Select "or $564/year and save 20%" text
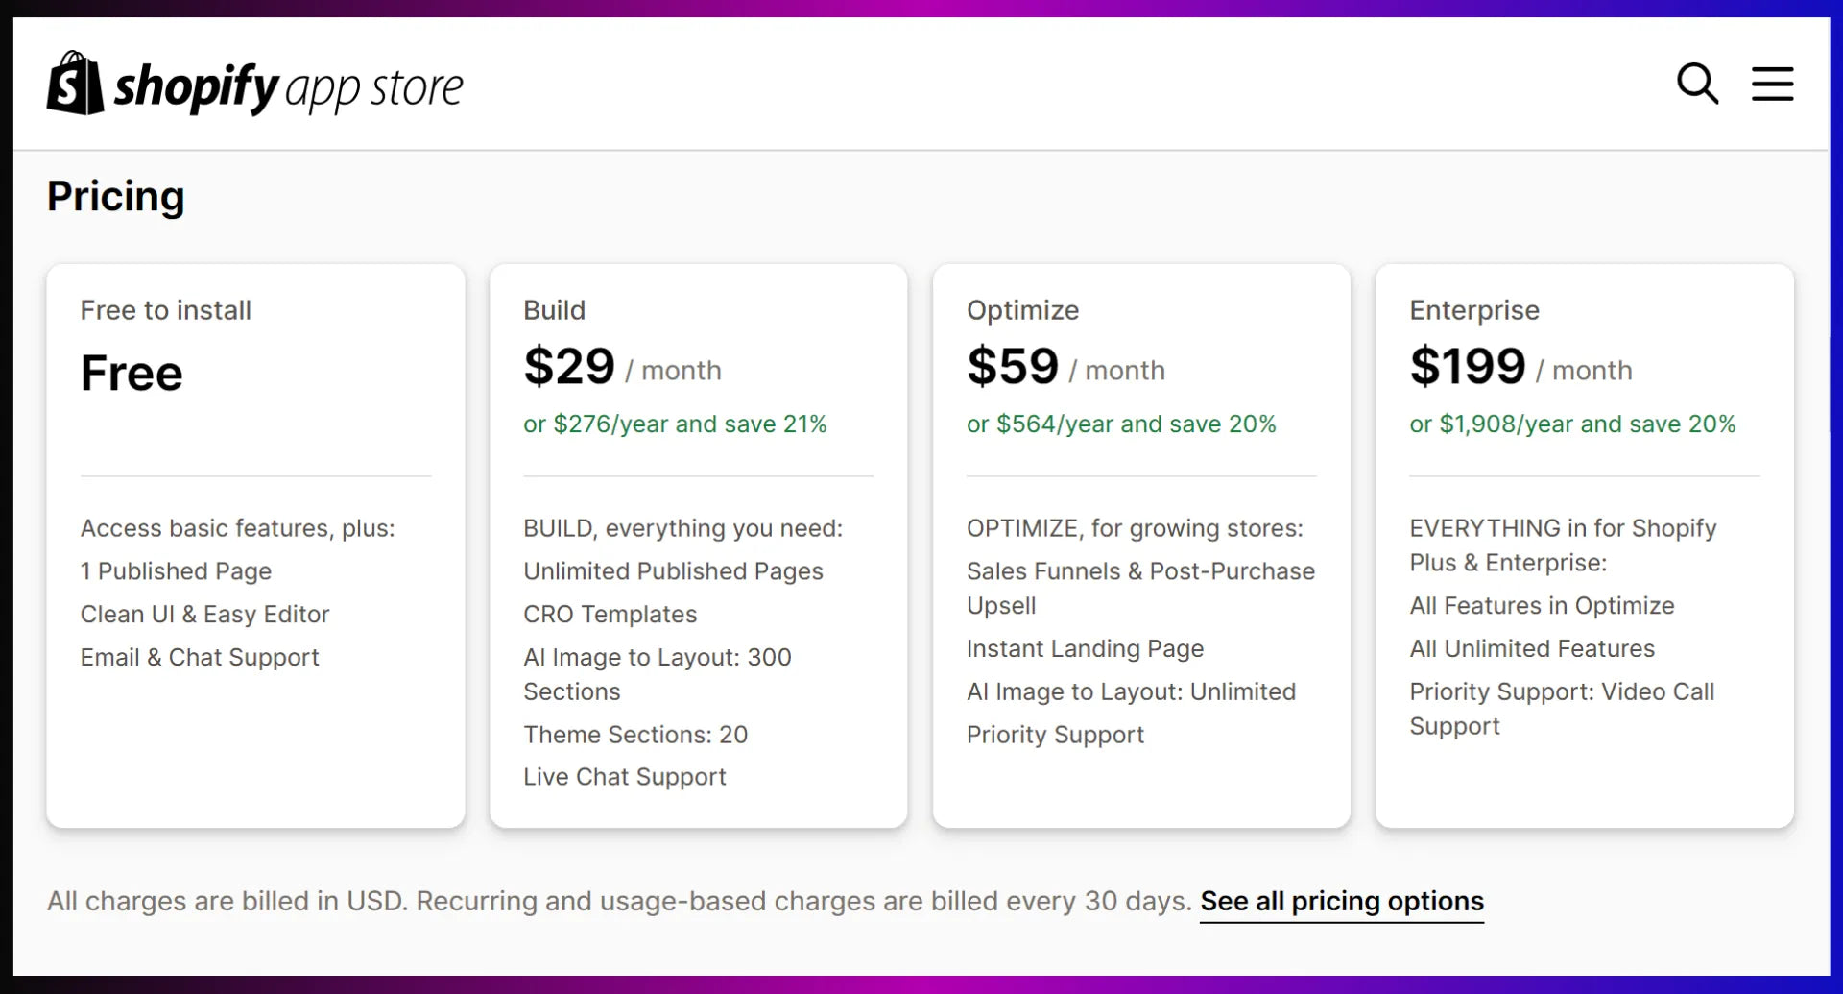Screen dimensions: 1843x994 (x=1121, y=424)
